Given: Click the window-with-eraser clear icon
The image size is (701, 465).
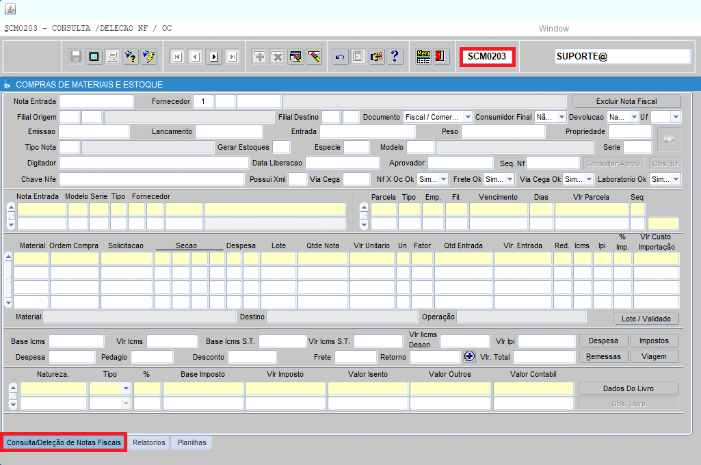Looking at the screenshot, I should tap(296, 56).
